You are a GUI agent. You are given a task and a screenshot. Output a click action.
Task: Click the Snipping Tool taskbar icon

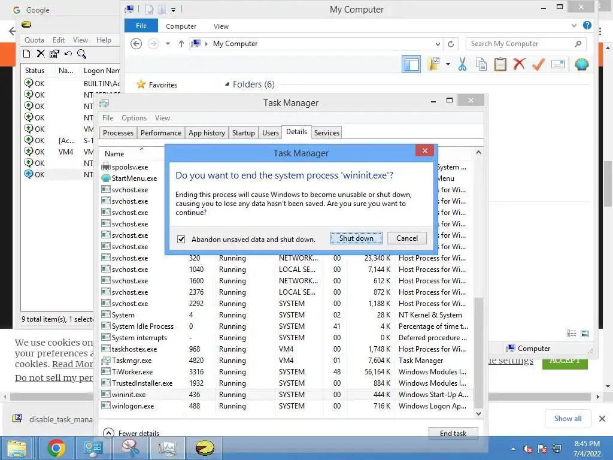[x=130, y=448]
